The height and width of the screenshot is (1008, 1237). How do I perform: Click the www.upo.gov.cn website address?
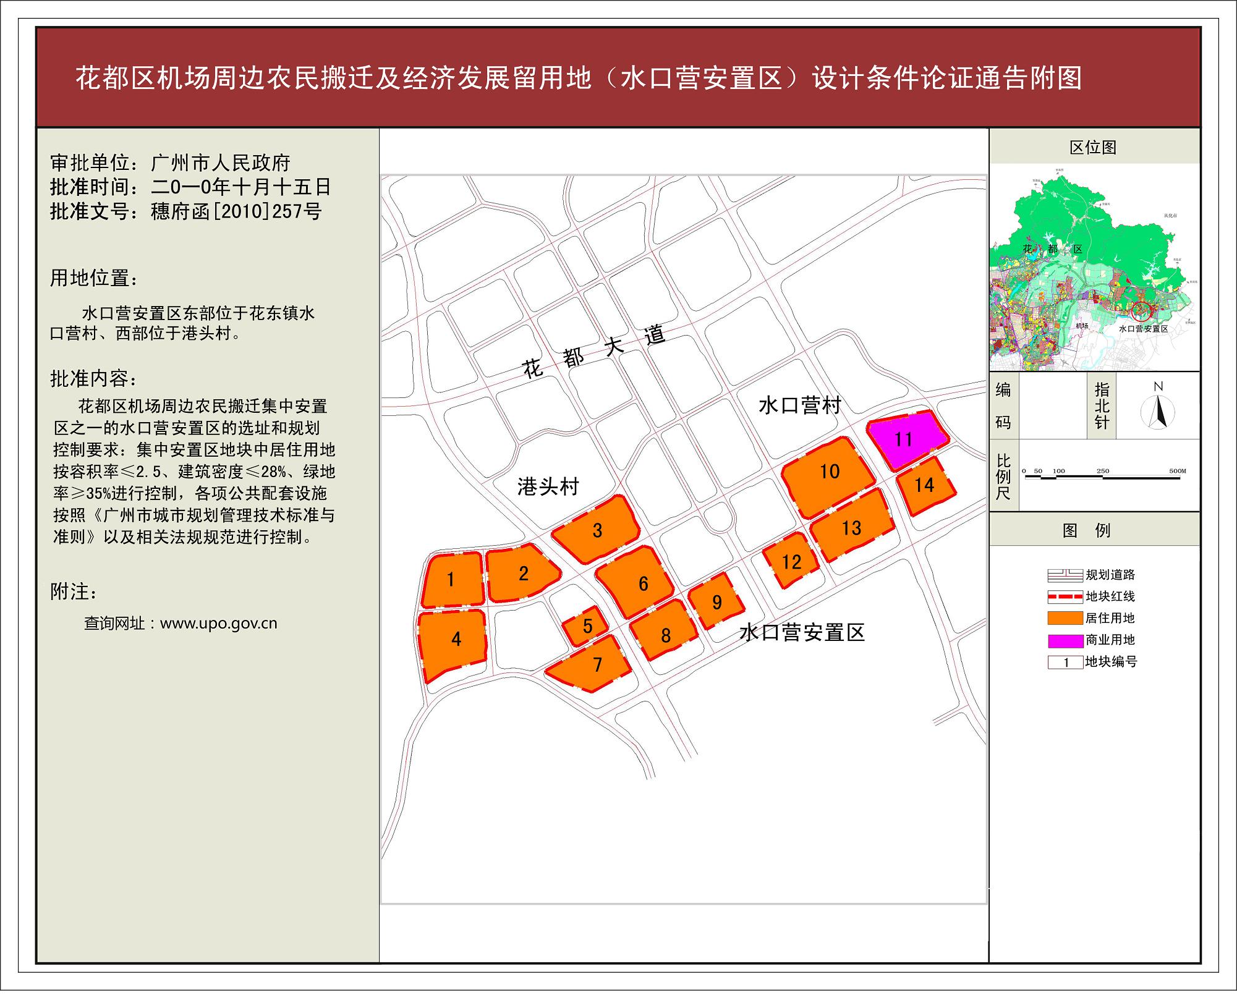[218, 623]
